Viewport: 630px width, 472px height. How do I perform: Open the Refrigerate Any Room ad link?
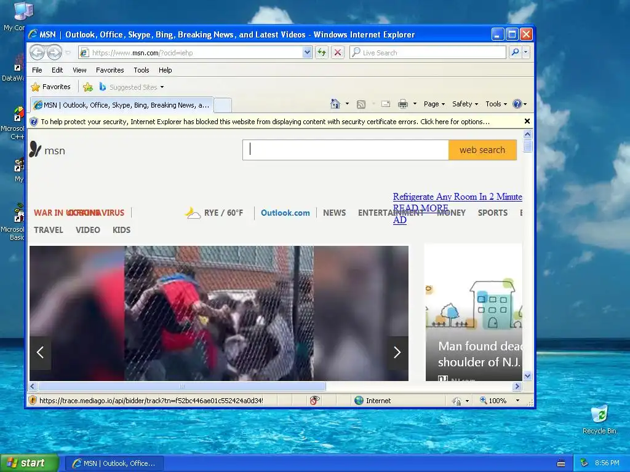[457, 197]
